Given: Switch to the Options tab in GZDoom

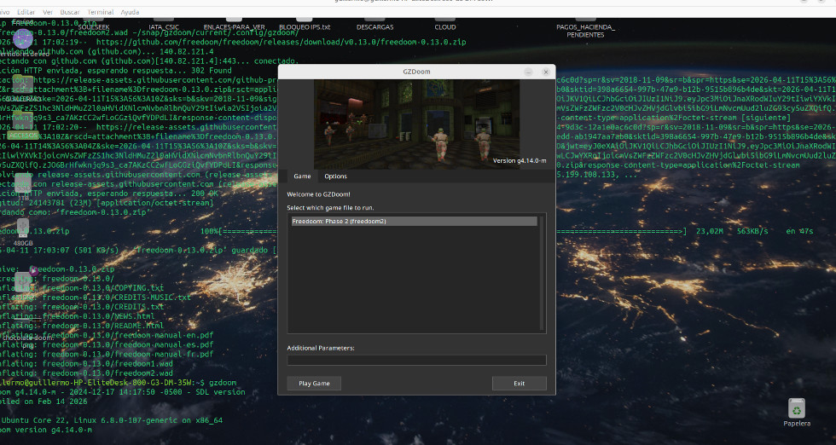Looking at the screenshot, I should (x=335, y=176).
